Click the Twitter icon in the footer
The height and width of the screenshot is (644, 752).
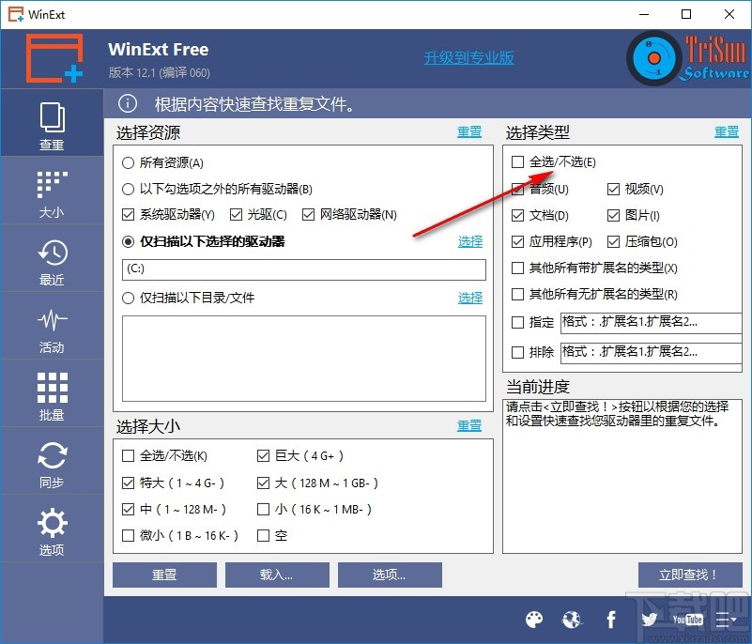point(649,620)
